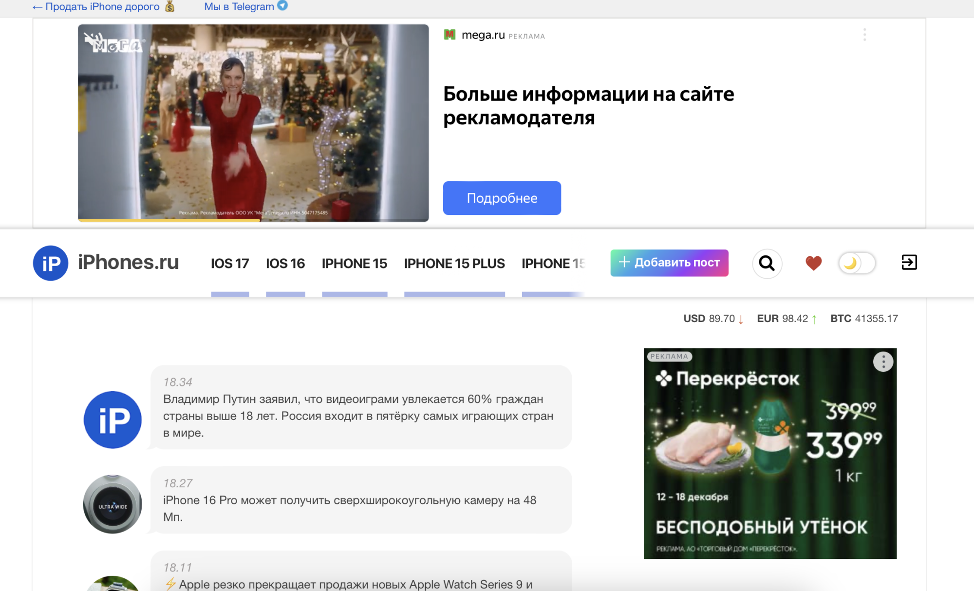Click the Telegram icon next to link
The image size is (974, 591).
tap(281, 6)
